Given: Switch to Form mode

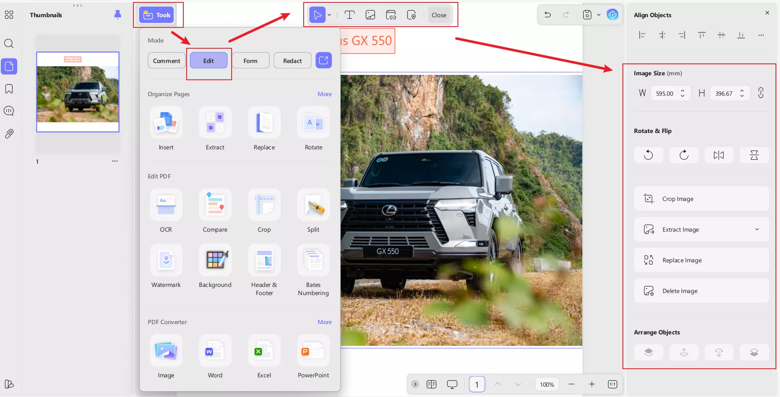Looking at the screenshot, I should (x=250, y=60).
